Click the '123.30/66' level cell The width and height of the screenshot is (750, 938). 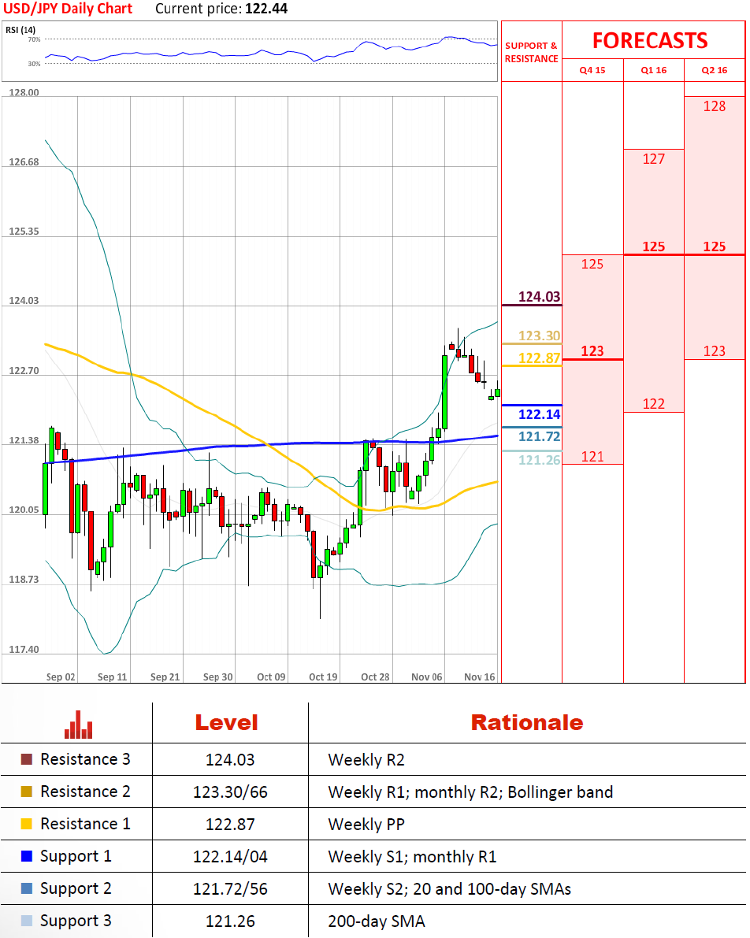click(x=231, y=792)
